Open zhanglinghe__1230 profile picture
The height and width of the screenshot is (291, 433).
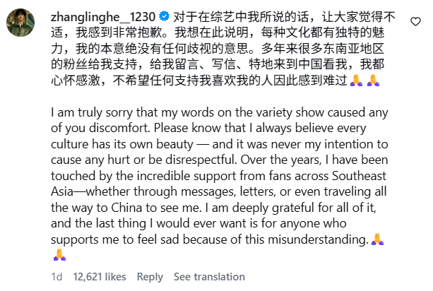coord(22,23)
